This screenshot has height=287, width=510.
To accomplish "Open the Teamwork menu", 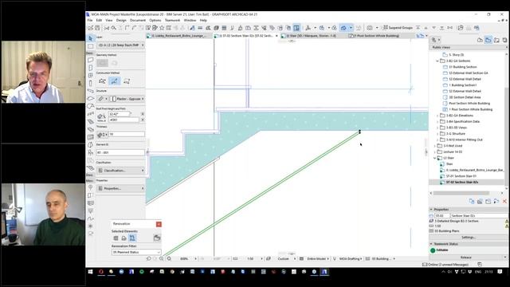I will [x=172, y=20].
